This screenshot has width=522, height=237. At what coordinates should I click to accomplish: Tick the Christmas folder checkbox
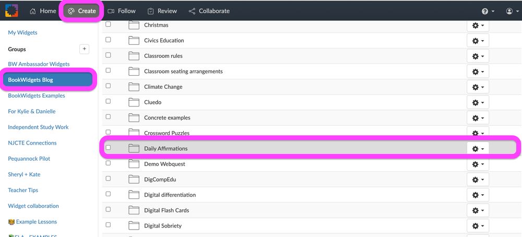pyautogui.click(x=108, y=25)
